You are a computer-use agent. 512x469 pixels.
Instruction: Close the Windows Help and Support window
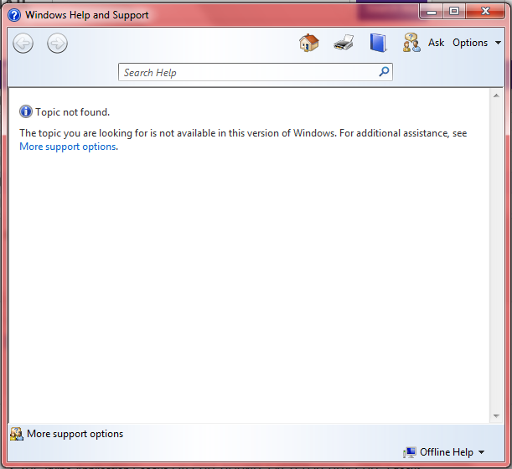click(485, 12)
